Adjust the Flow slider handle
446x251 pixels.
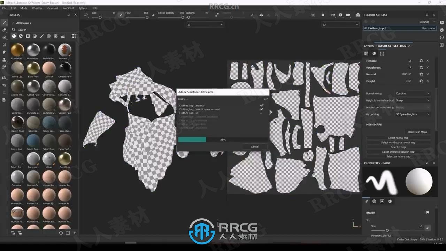(147, 17)
